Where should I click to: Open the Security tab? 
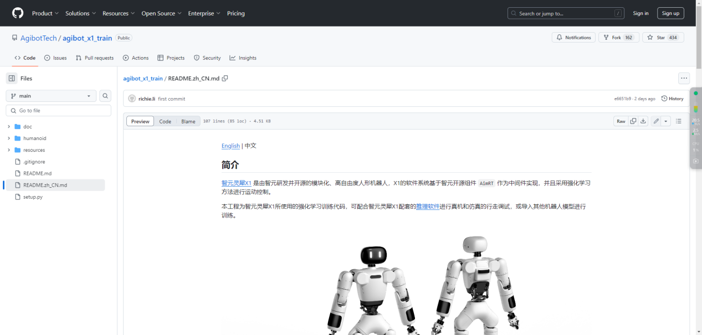[x=207, y=58]
